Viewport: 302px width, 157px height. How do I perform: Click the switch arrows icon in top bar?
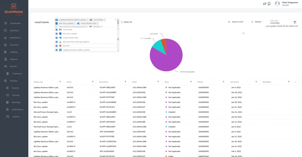(265, 4)
